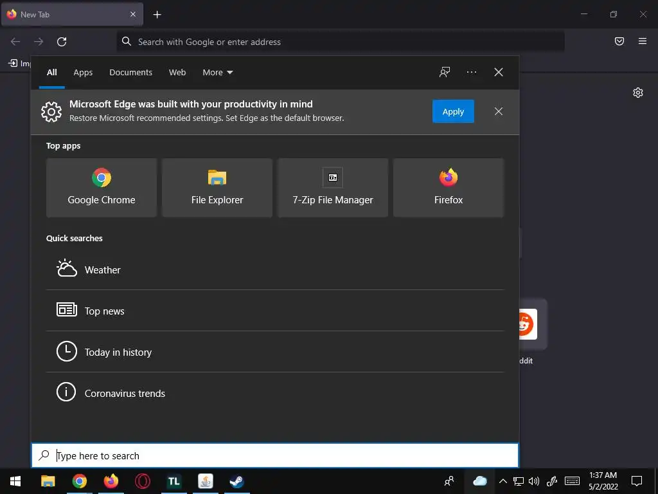
Task: Reload the current Firefox page
Action: (62, 42)
